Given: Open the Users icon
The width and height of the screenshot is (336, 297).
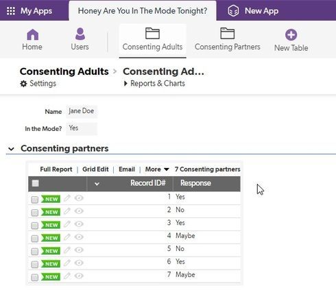Looking at the screenshot, I should pyautogui.click(x=80, y=34).
